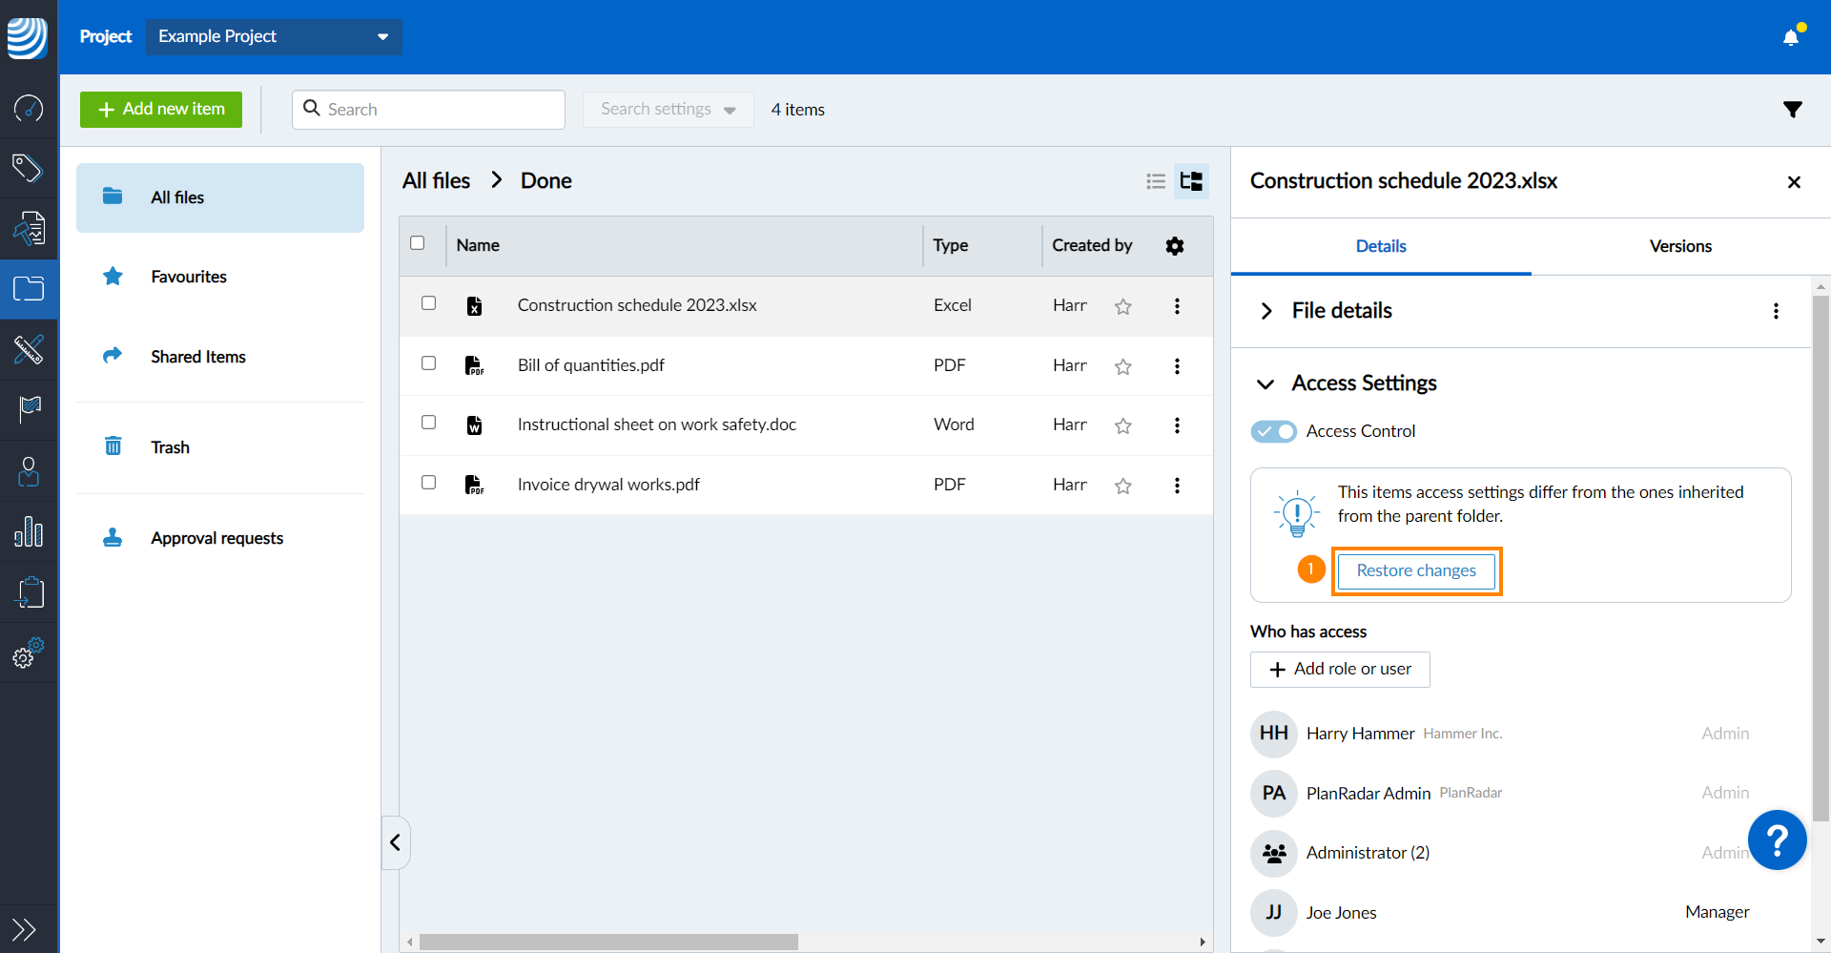
Task: Open the Example Project dropdown
Action: [274, 36]
